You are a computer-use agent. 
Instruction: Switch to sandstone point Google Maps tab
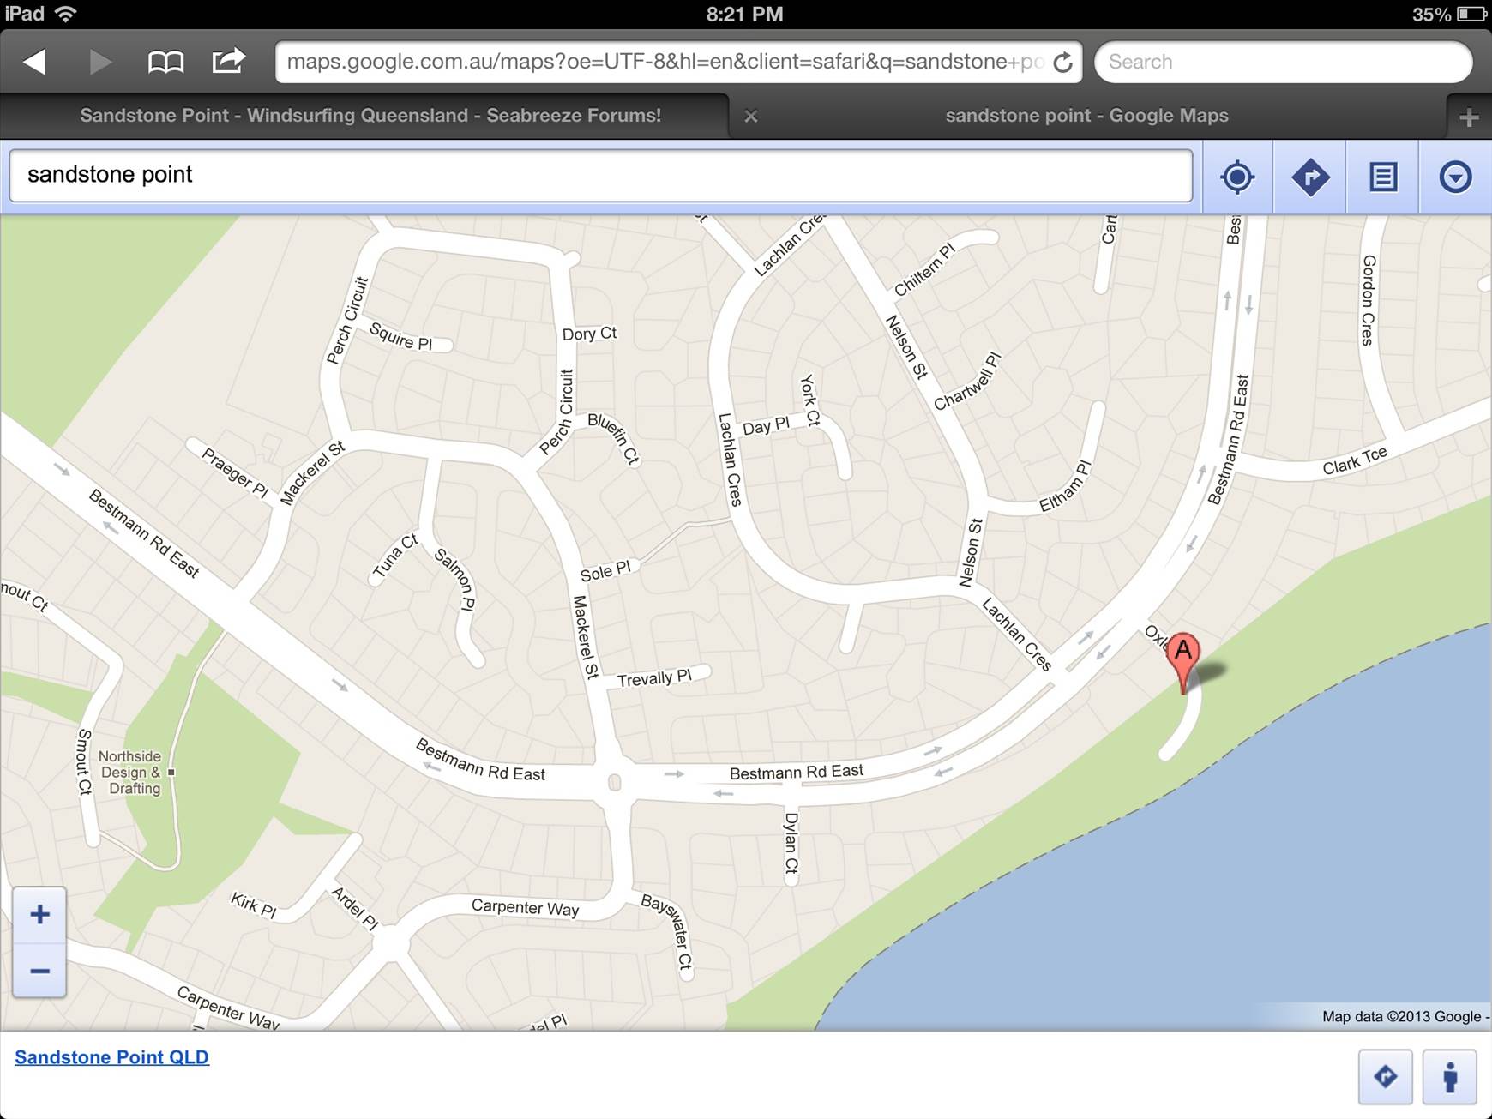pos(1086,116)
